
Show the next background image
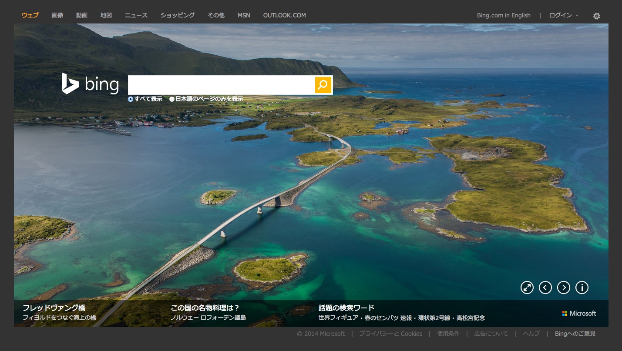pos(563,287)
